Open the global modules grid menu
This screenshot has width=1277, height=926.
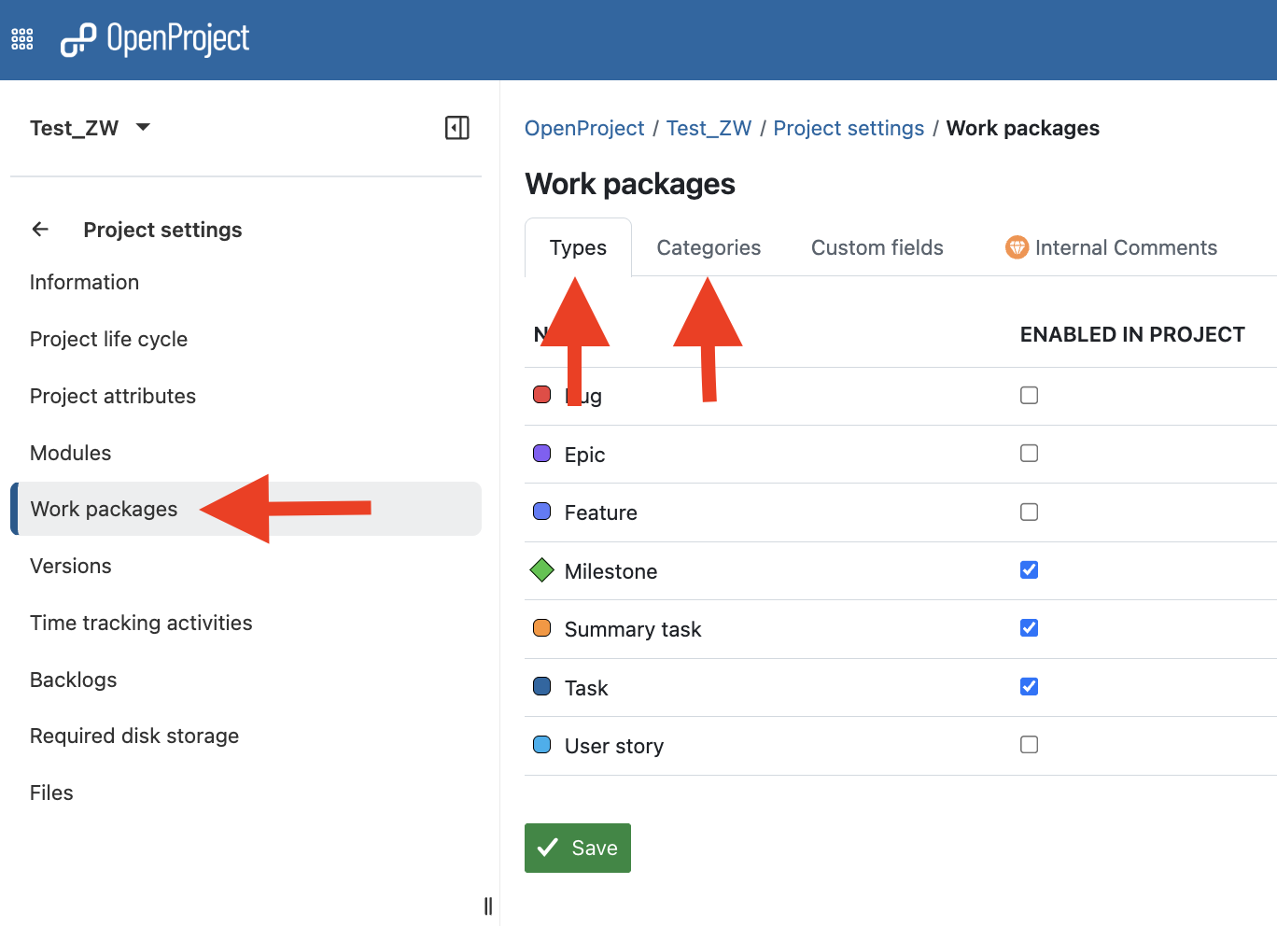point(22,39)
